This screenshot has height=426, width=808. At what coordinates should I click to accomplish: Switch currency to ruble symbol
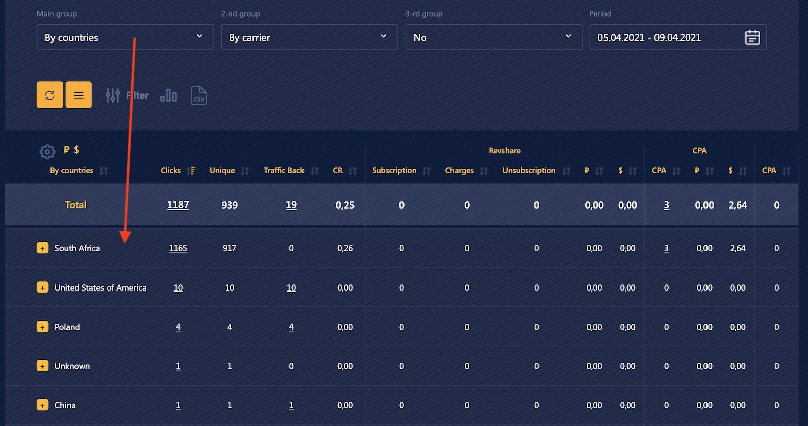66,150
